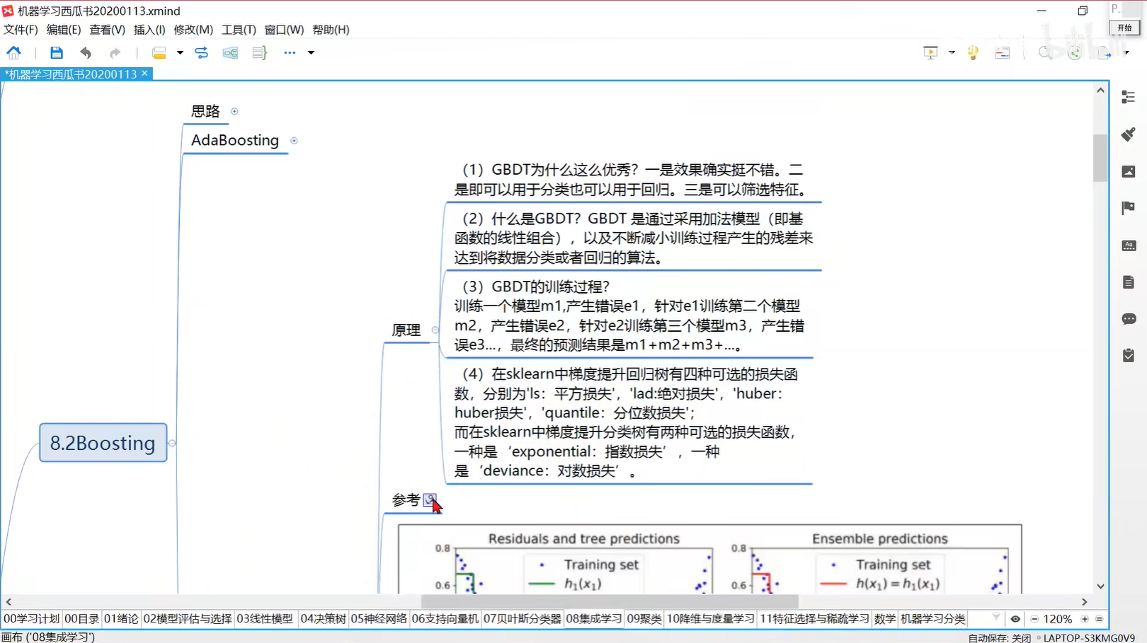1147x643 pixels.
Task: Open brainstorming light bulb mode
Action: 973,52
